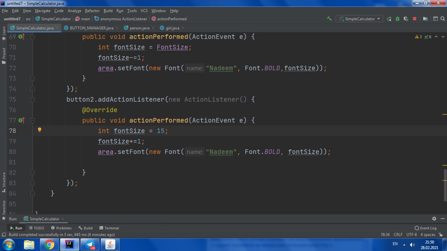Open the Analyze menu
This screenshot has width=447, height=251.
pyautogui.click(x=74, y=11)
